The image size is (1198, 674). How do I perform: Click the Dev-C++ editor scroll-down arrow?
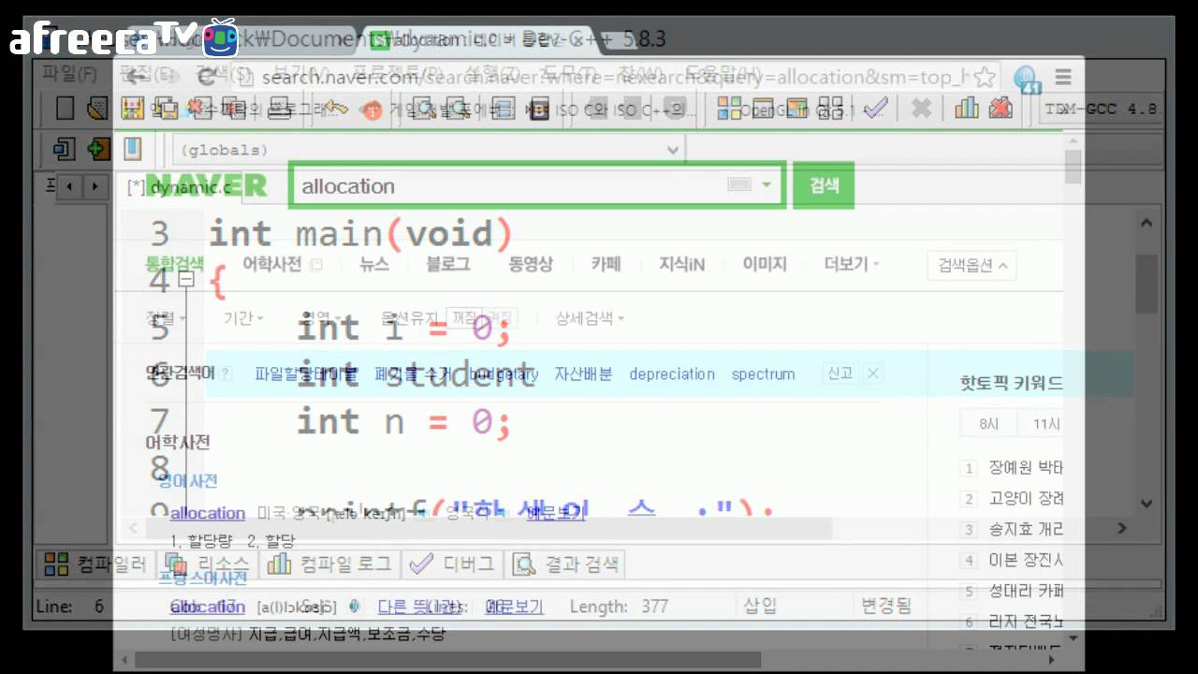click(1147, 504)
